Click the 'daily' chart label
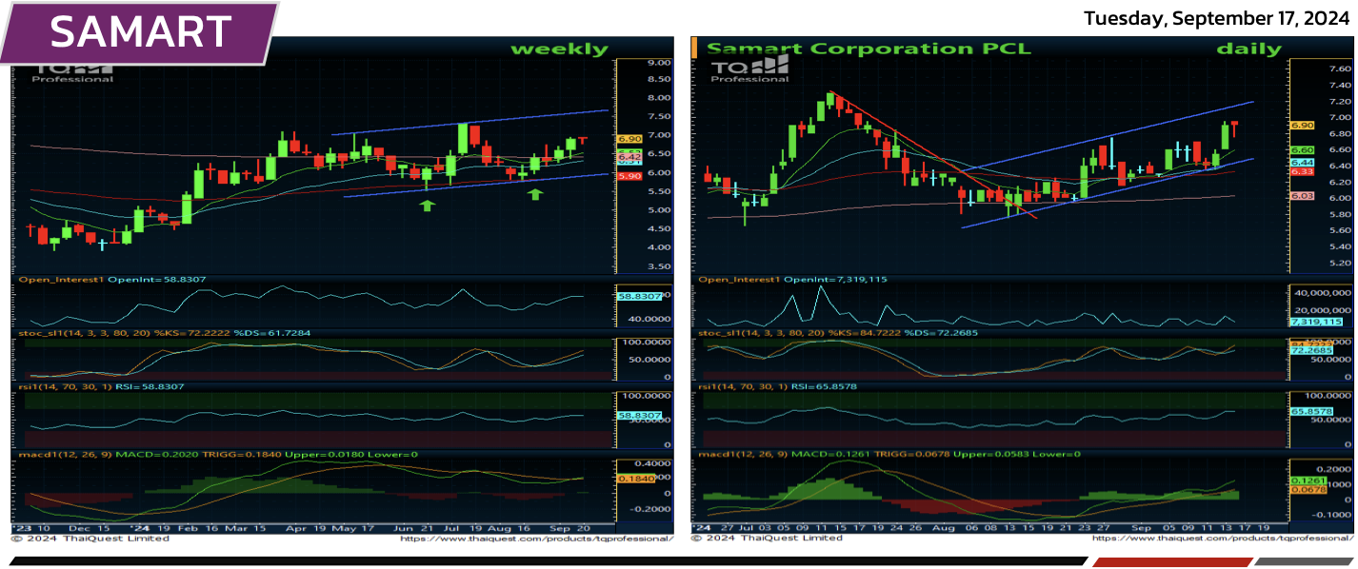 pyautogui.click(x=1248, y=49)
